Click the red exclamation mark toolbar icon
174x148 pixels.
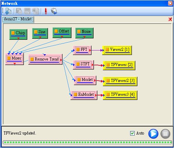pos(46,11)
